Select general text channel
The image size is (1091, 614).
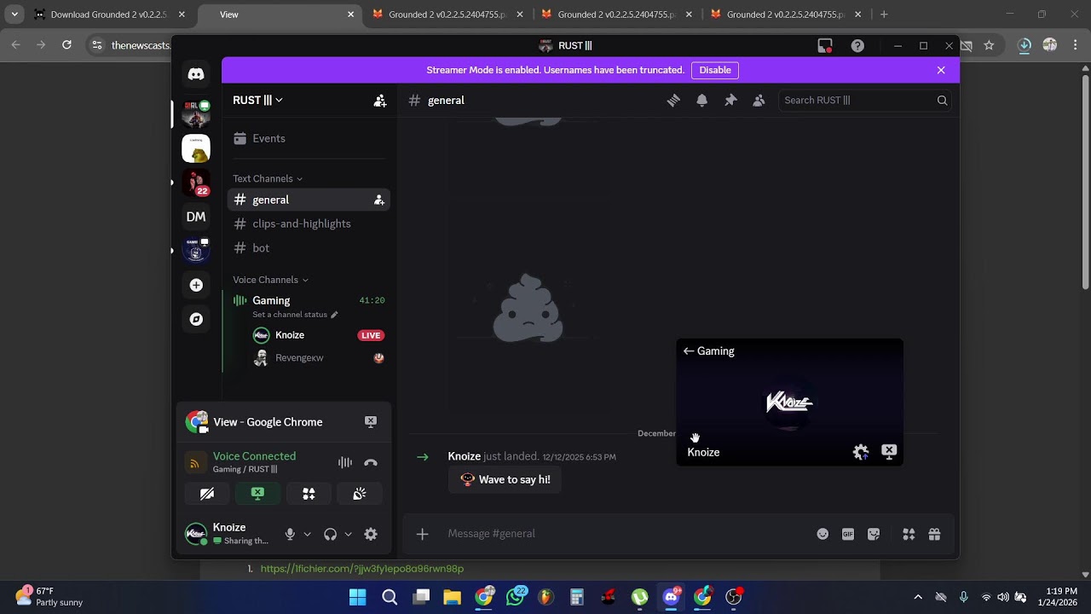[309, 200]
